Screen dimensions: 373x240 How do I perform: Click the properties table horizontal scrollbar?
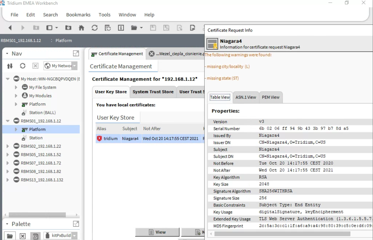[x=282, y=234]
